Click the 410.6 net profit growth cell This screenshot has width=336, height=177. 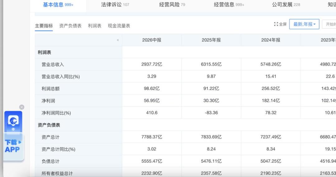pyautogui.click(x=152, y=113)
